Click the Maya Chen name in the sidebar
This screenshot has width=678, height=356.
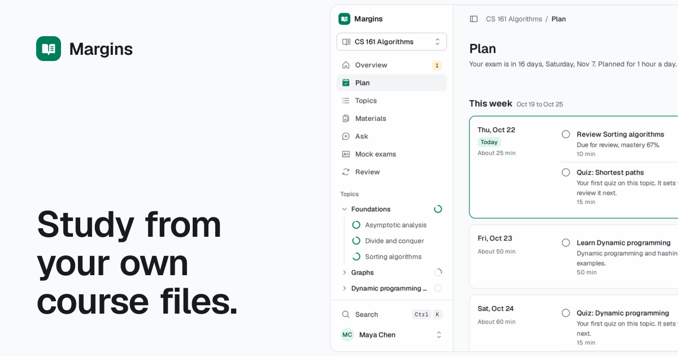tap(377, 335)
